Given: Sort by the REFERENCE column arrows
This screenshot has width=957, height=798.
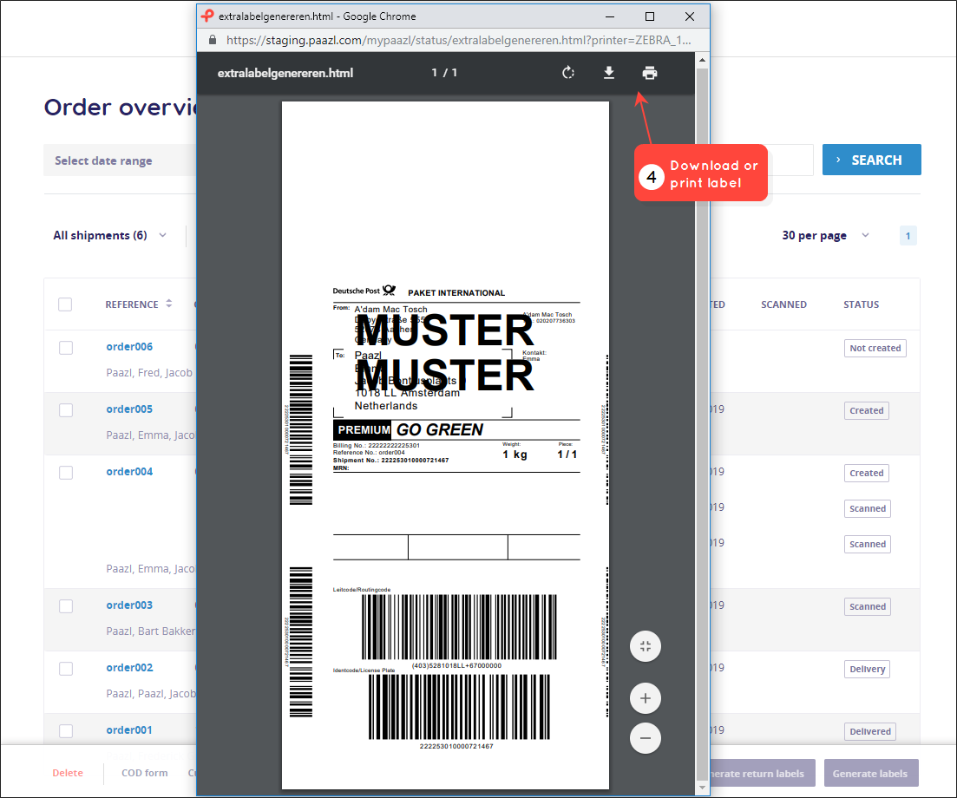Looking at the screenshot, I should point(169,304).
